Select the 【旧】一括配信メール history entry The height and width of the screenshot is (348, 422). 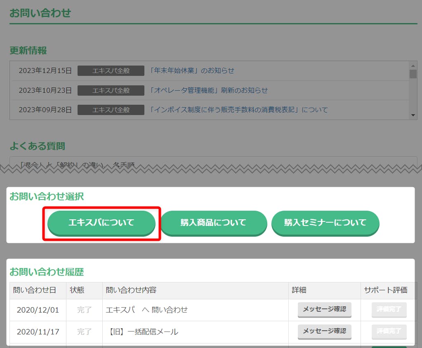point(142,332)
